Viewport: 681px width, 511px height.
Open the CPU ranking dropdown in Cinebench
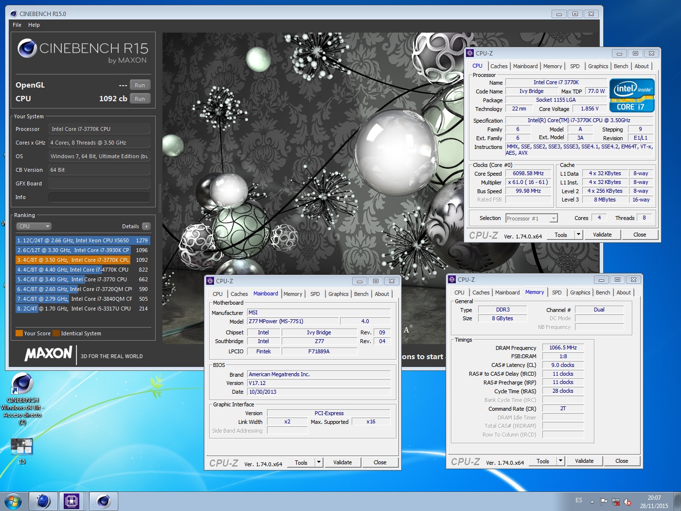coord(34,226)
